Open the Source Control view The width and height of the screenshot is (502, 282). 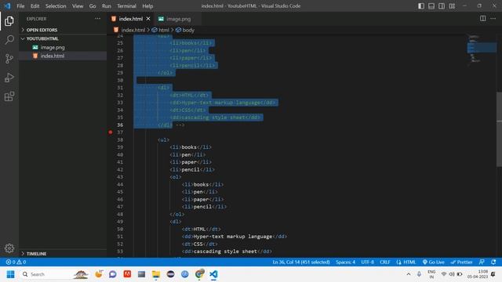point(9,59)
